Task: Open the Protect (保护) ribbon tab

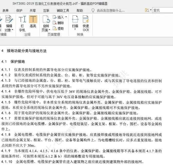Action: pos(19,11)
